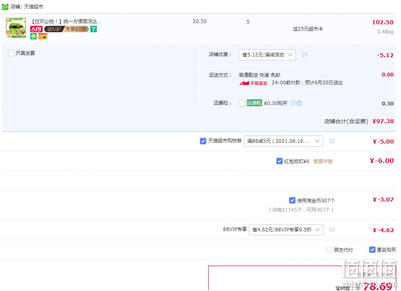This screenshot has height=291, width=401.
Task: Click the 你有21145个 coin balance note
Action: (301, 210)
